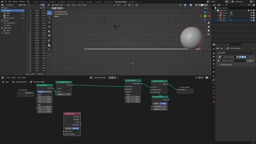Select the Select Box tool in viewport
Screen dimensions: 256x144
[x=50, y=13]
